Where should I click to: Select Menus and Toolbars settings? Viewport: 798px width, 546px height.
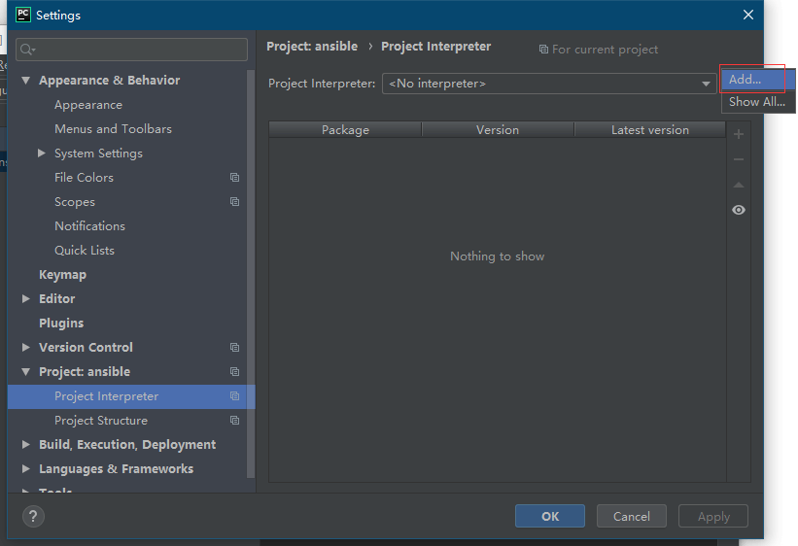[x=113, y=129]
